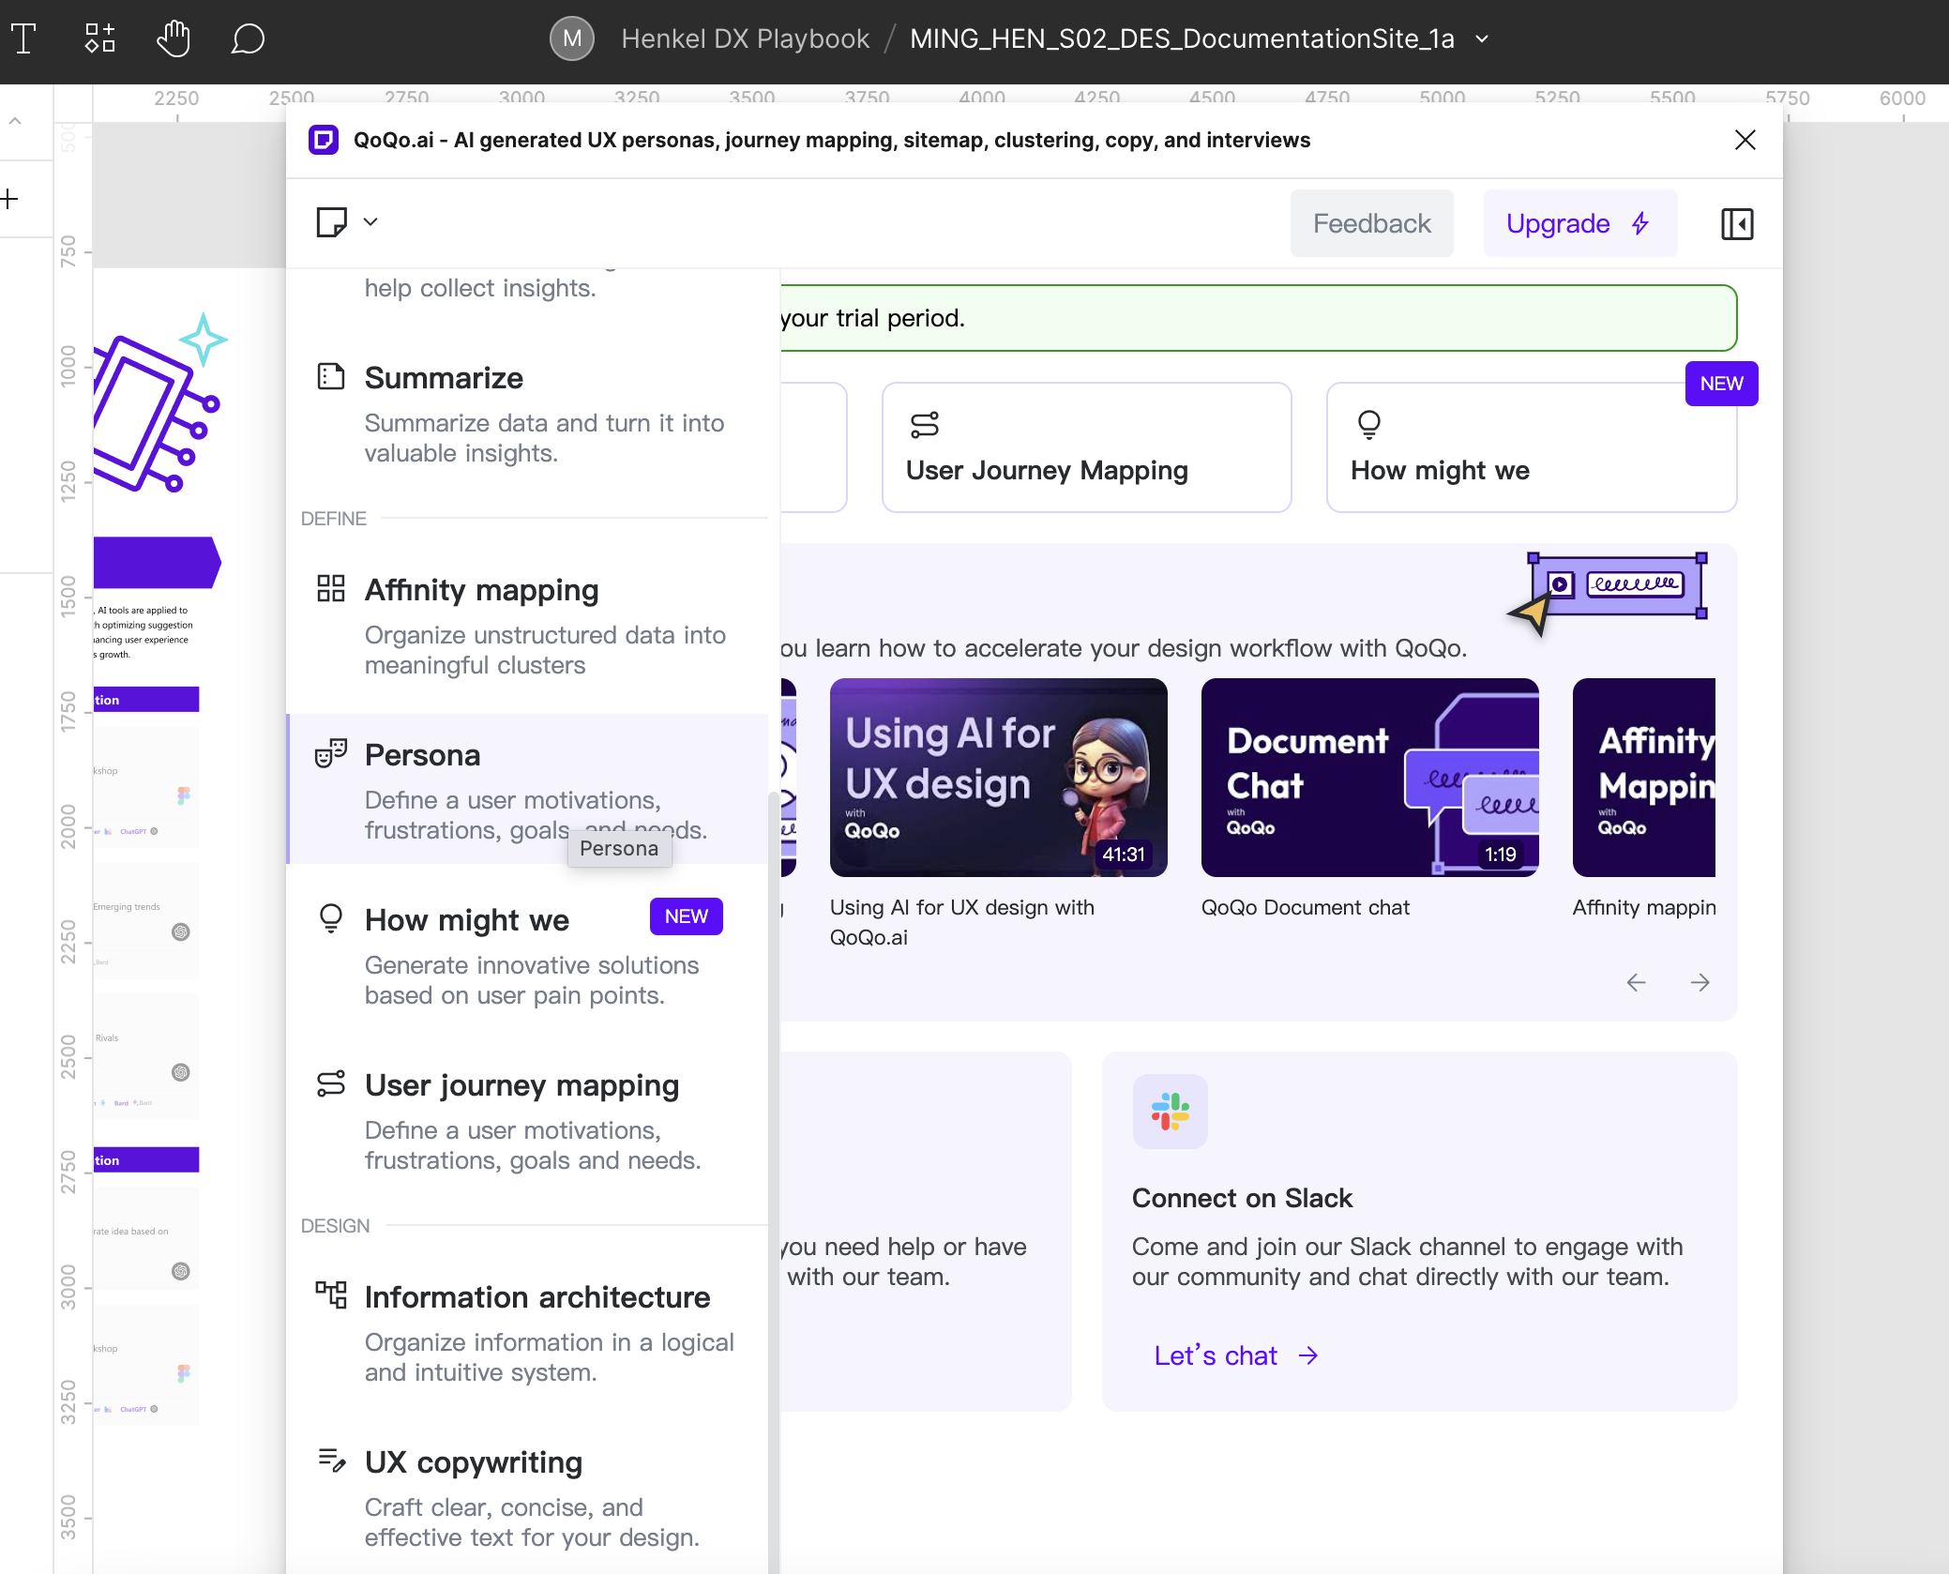Toggle the QoQo sidebar panel icon

[x=1737, y=224]
